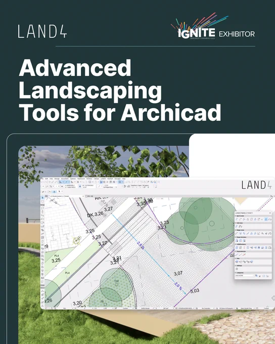Click the DK 3,26 level label
The image size is (275, 344).
(95, 214)
